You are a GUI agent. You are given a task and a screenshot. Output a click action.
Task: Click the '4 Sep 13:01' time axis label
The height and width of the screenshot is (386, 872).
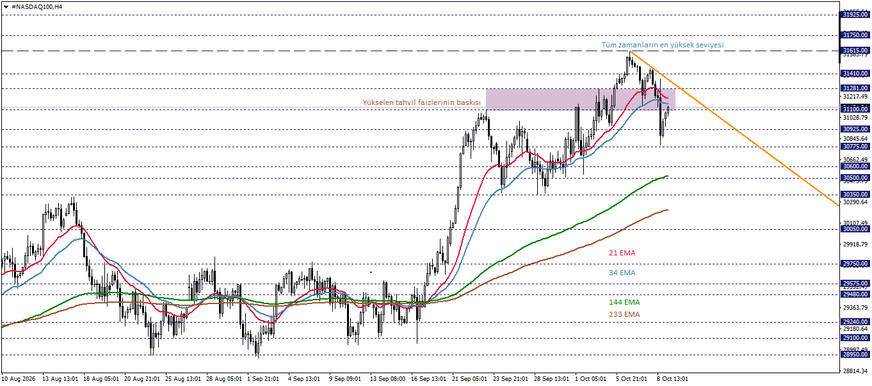(x=304, y=378)
